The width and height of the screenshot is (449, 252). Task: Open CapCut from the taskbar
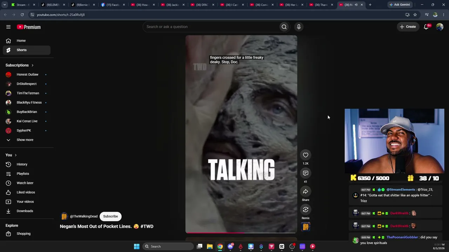tap(282, 246)
